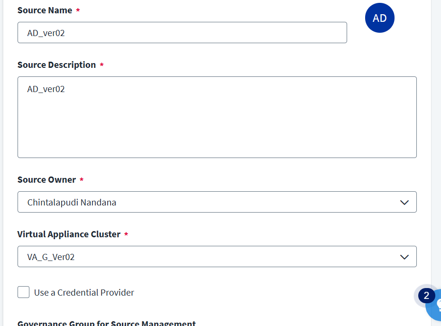
Task: Click the Source Owner field label
Action: [46, 180]
